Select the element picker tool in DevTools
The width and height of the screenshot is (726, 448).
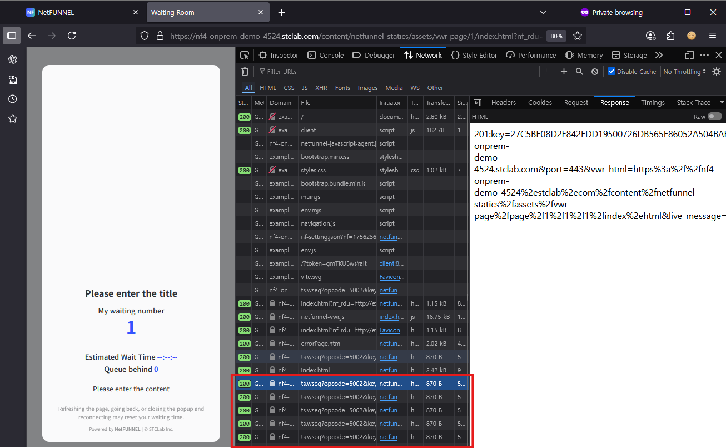[245, 55]
